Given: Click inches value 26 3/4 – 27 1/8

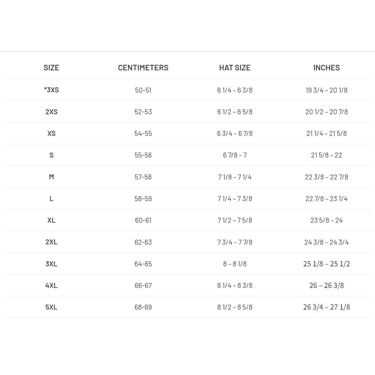Looking at the screenshot, I should pyautogui.click(x=326, y=307).
